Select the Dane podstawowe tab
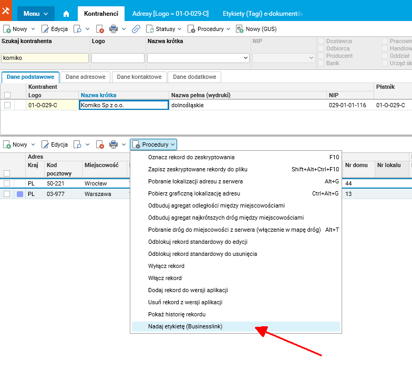This screenshot has height=372, width=412. (x=30, y=77)
